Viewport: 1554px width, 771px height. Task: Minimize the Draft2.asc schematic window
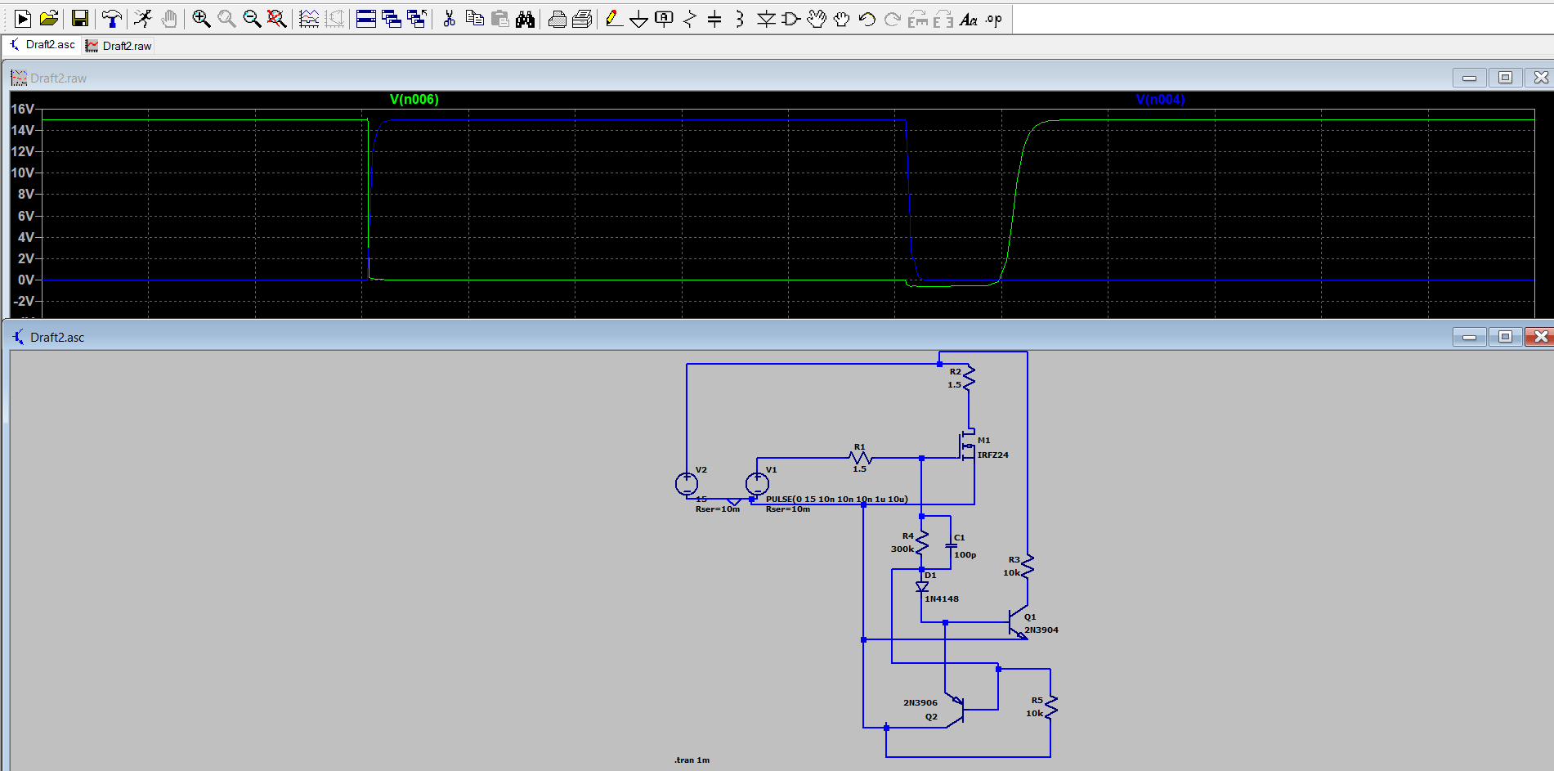(x=1469, y=337)
